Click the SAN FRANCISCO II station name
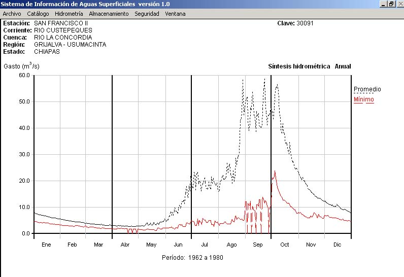Image resolution: width=404 pixels, height=277 pixels. [60, 23]
